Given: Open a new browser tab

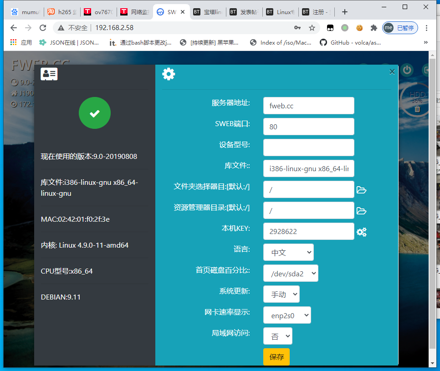Looking at the screenshot, I should [x=345, y=12].
